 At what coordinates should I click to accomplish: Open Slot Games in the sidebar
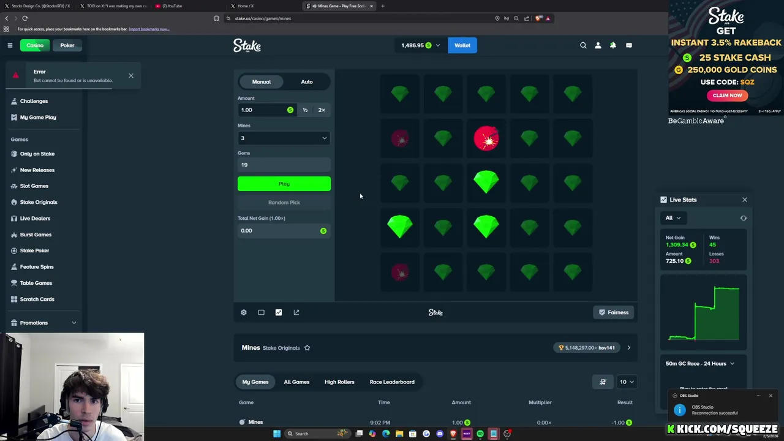coord(34,186)
